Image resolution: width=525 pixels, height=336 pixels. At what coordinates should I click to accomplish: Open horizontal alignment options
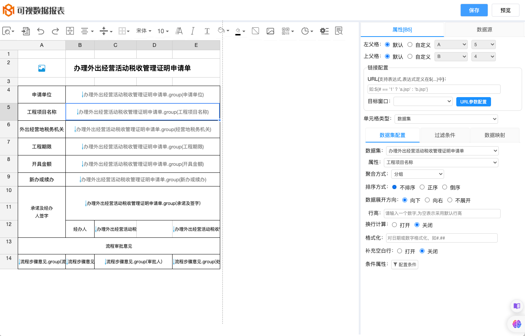(87, 31)
